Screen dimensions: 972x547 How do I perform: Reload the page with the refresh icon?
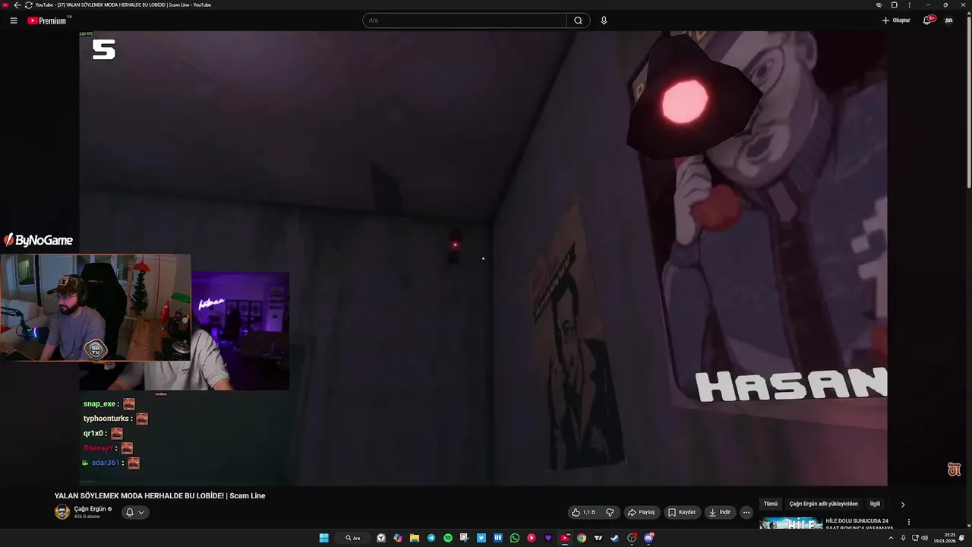[28, 5]
